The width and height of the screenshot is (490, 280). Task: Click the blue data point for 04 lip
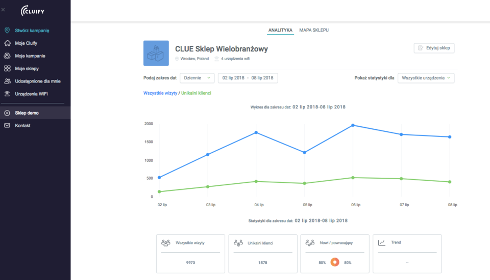pyautogui.click(x=256, y=132)
